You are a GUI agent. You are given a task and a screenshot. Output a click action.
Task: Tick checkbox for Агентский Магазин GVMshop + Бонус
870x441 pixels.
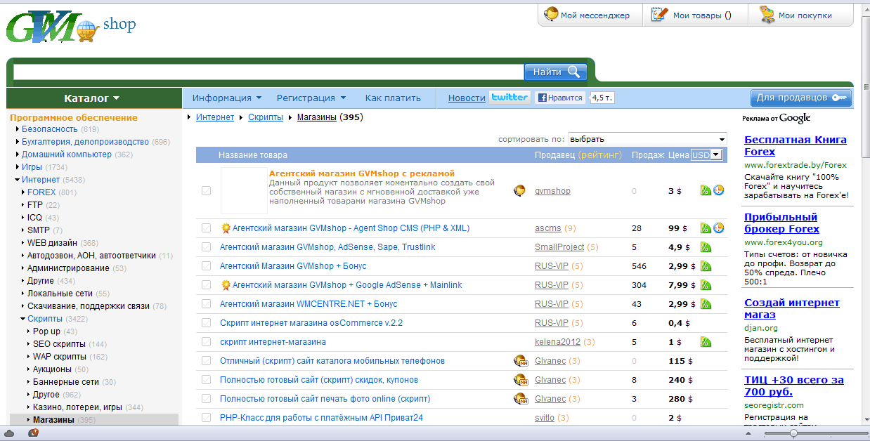click(x=206, y=265)
